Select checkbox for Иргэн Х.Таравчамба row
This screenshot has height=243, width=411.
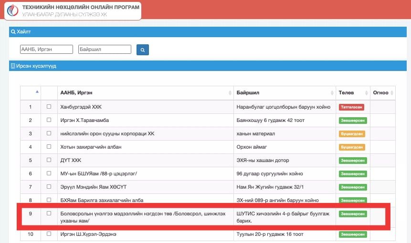coord(49,120)
